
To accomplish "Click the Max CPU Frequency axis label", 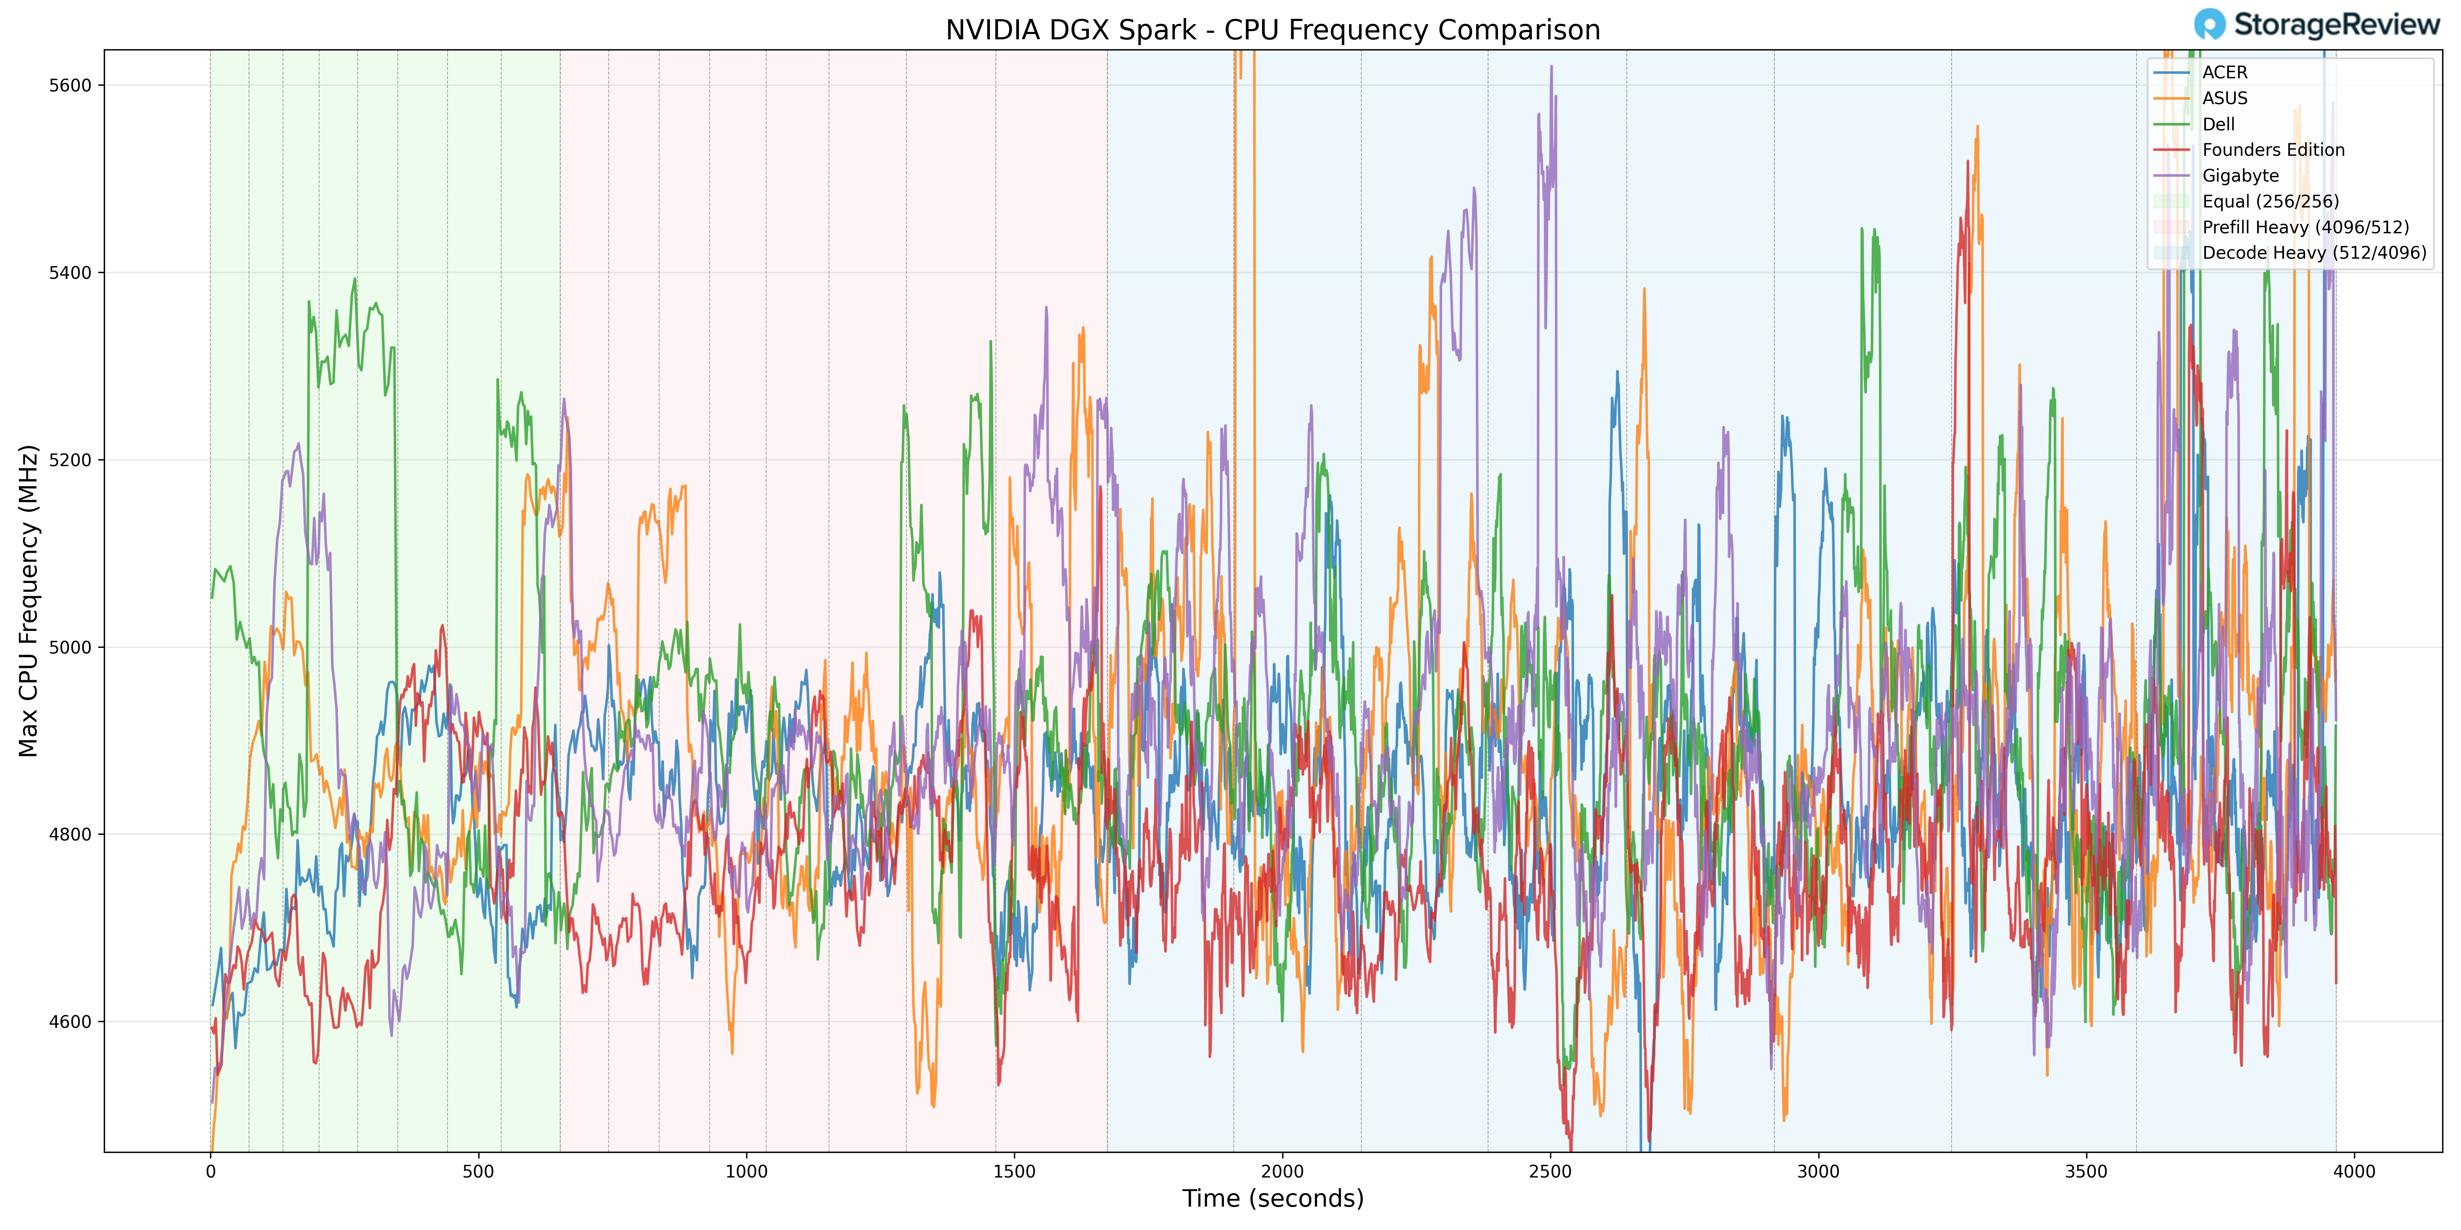I will (29, 601).
